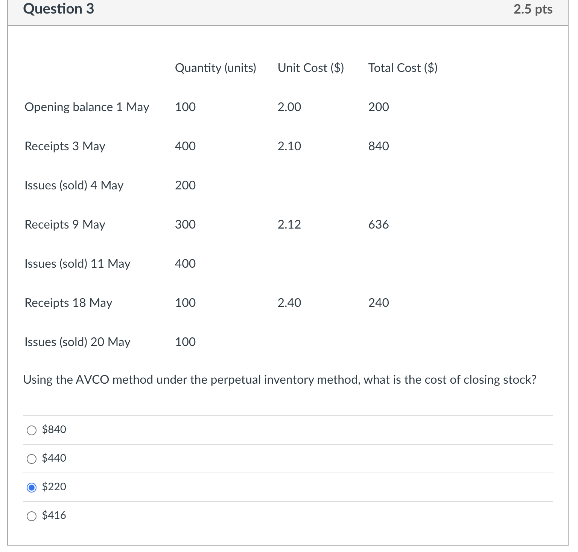Click the $416 answer choice label
Screen dimensions: 578x552
point(54,515)
